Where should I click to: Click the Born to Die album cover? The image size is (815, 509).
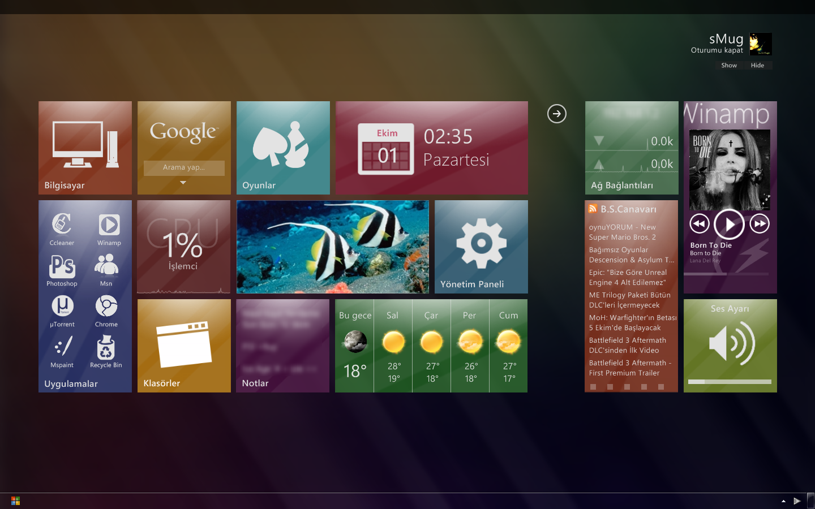click(730, 170)
